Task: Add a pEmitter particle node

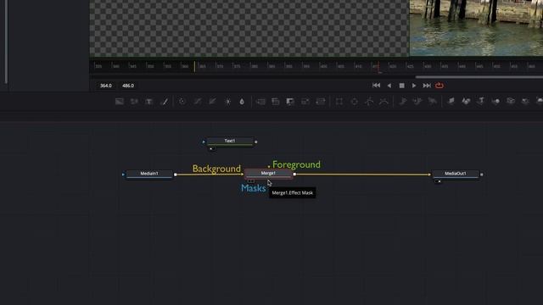Action: point(403,101)
